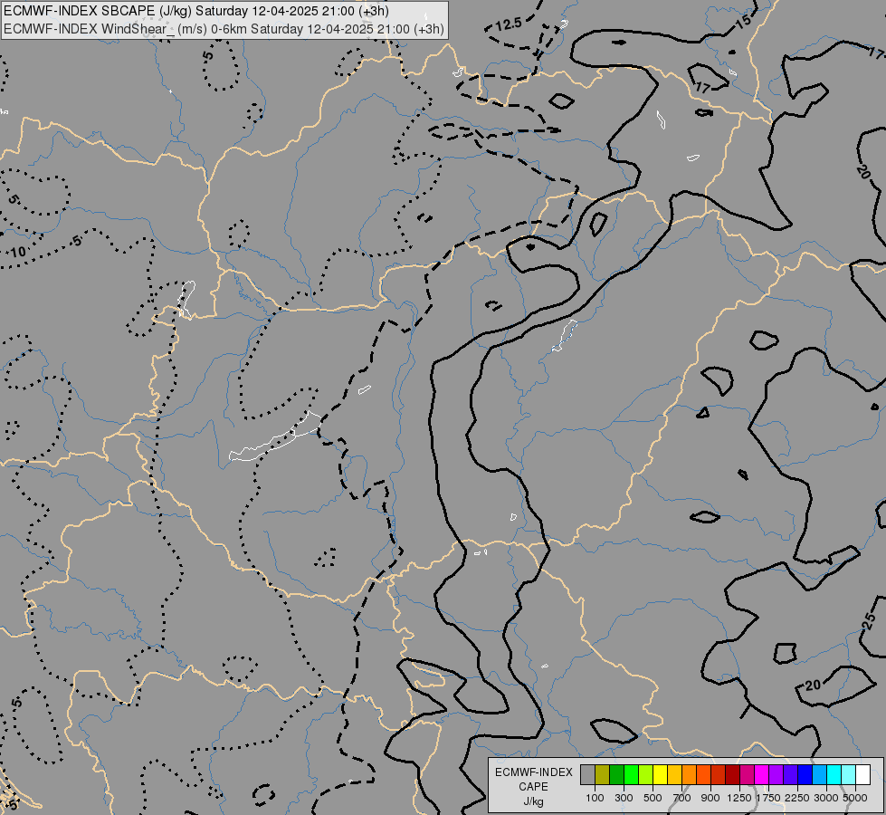Click the yellow 500 J/kg legend swatch
The image size is (886, 815).
(661, 774)
